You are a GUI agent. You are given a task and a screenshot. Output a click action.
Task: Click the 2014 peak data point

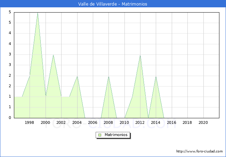pos(156,77)
